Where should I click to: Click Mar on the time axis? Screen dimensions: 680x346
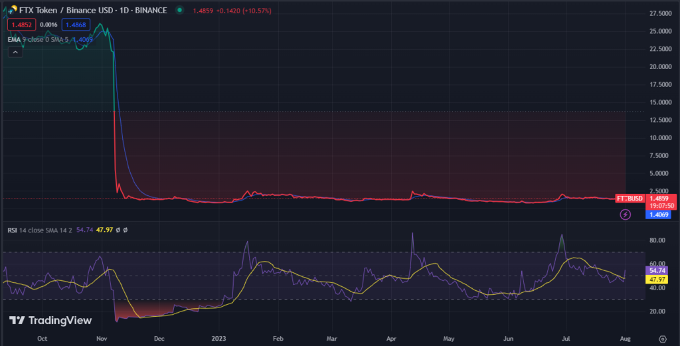332,339
